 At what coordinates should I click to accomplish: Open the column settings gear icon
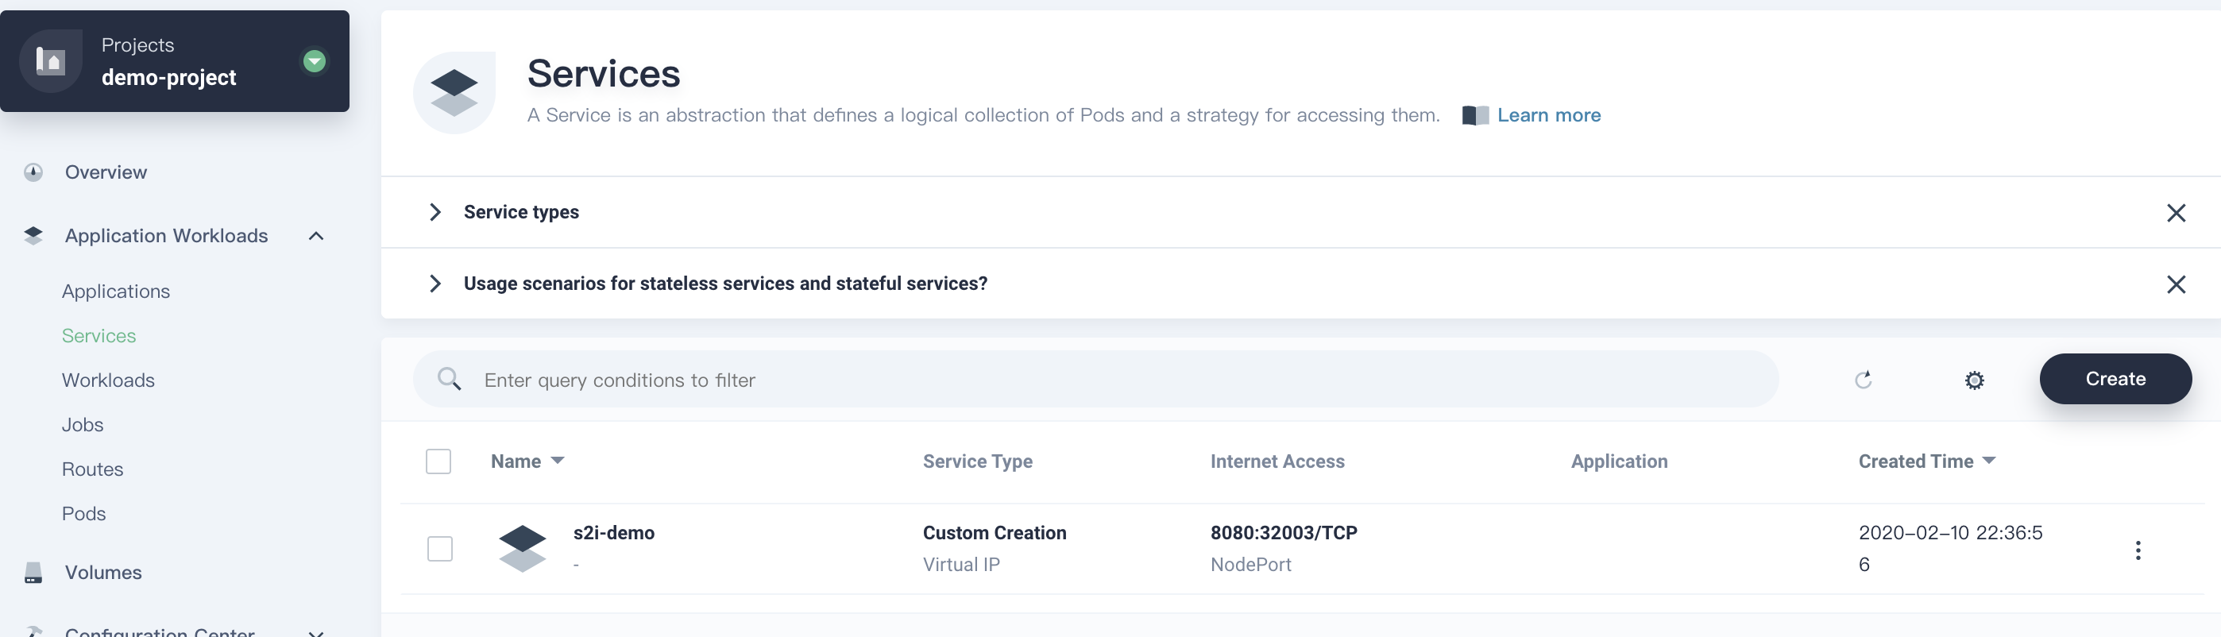(x=1975, y=380)
